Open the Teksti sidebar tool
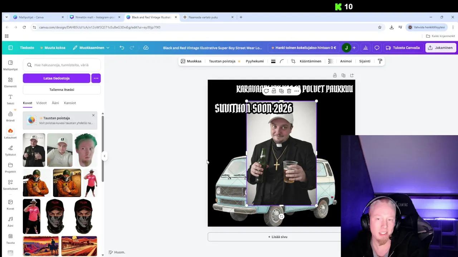 10,100
